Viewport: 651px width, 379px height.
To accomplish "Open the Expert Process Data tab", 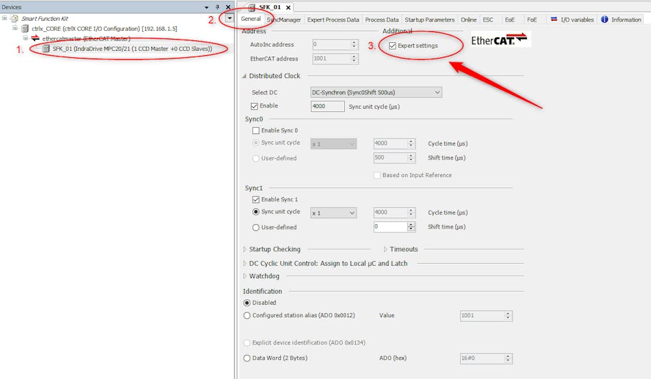I will point(333,20).
